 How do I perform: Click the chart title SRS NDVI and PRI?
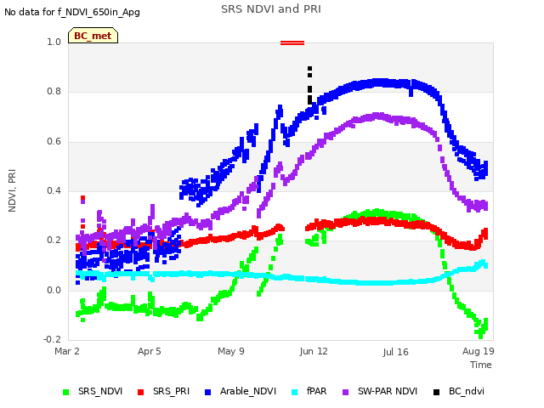click(x=271, y=9)
